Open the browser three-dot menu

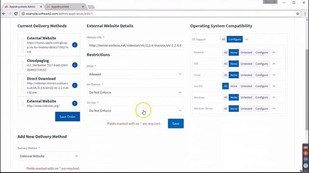pos(305,14)
